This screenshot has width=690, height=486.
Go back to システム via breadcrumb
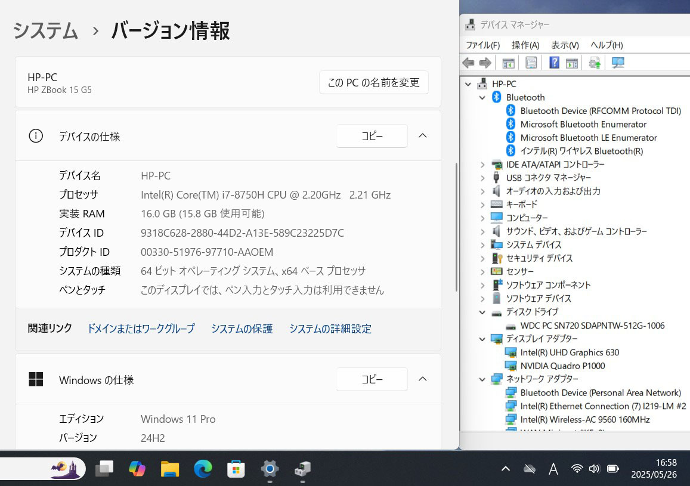46,31
